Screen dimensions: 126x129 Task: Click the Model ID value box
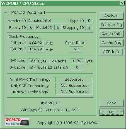point(58,27)
